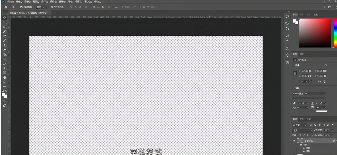Toggle the Show Transform Controls checkbox
The image size is (337, 155).
(x=49, y=7)
